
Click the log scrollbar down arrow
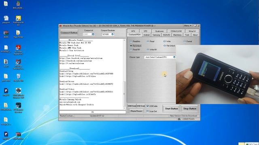124,108
